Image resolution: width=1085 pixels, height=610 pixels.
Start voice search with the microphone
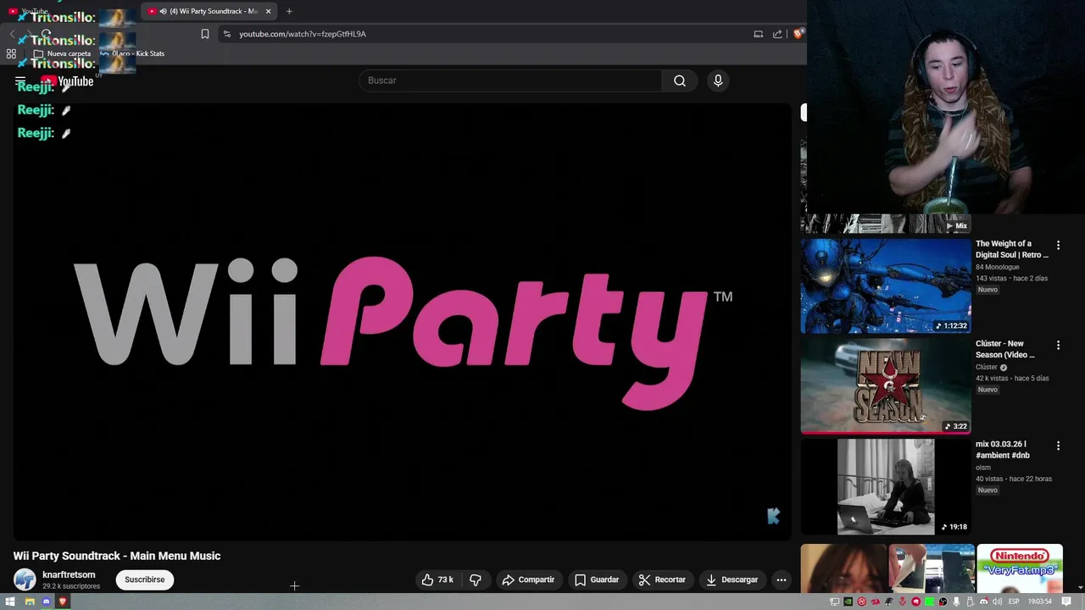pos(718,80)
